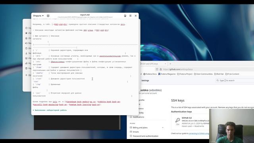Click the new document icon in editor header
Image resolution: width=254 pixels, height=143 pixels.
(x=48, y=16)
